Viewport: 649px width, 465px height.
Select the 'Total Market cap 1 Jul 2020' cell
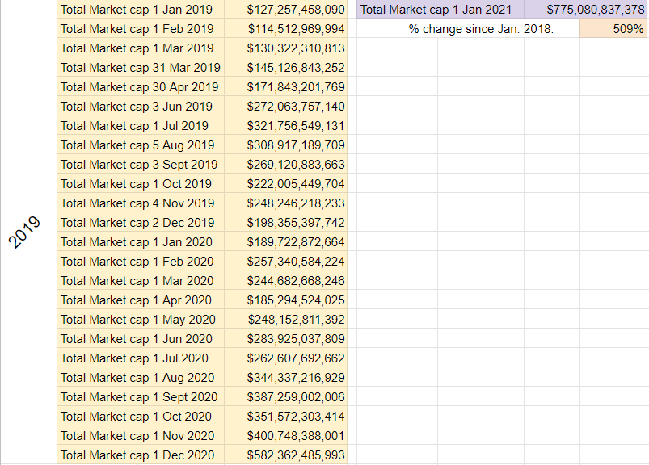coord(141,358)
